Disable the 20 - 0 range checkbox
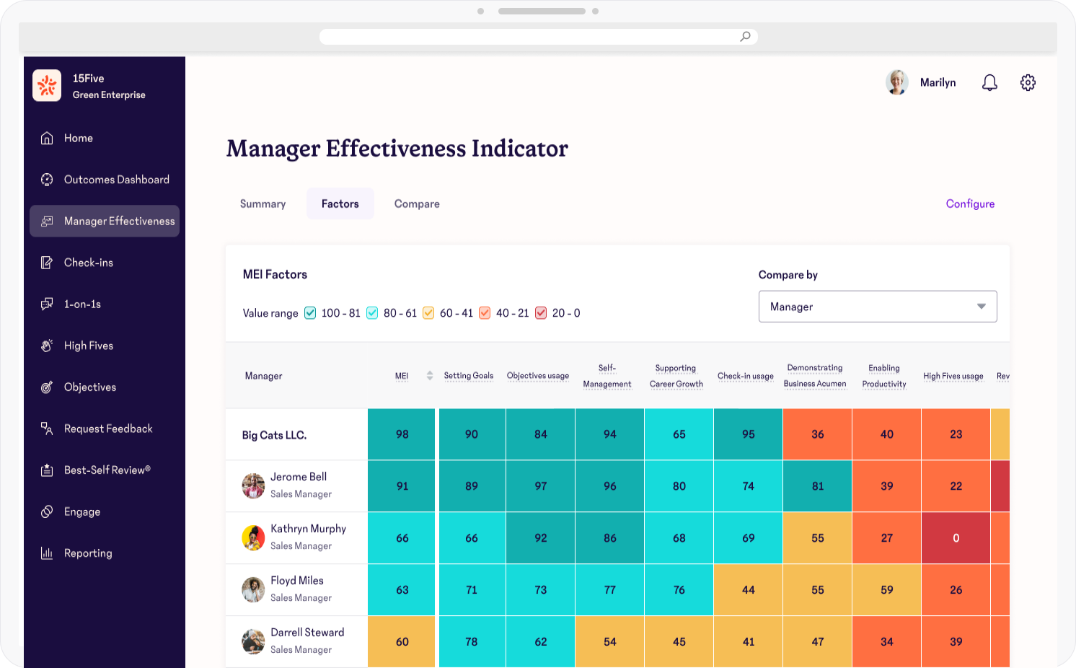This screenshot has width=1076, height=668. 541,313
